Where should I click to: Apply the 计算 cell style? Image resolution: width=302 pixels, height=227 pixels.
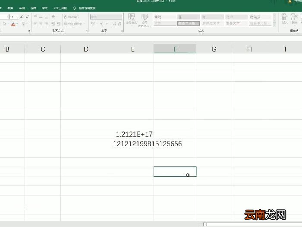pyautogui.click(x=165, y=23)
